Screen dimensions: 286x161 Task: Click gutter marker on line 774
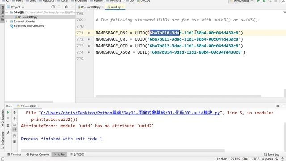[x=89, y=52]
